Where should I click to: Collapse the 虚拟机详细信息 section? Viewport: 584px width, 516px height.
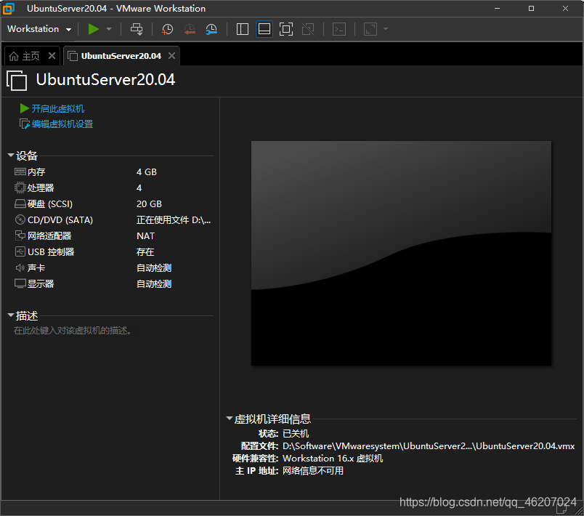[230, 419]
